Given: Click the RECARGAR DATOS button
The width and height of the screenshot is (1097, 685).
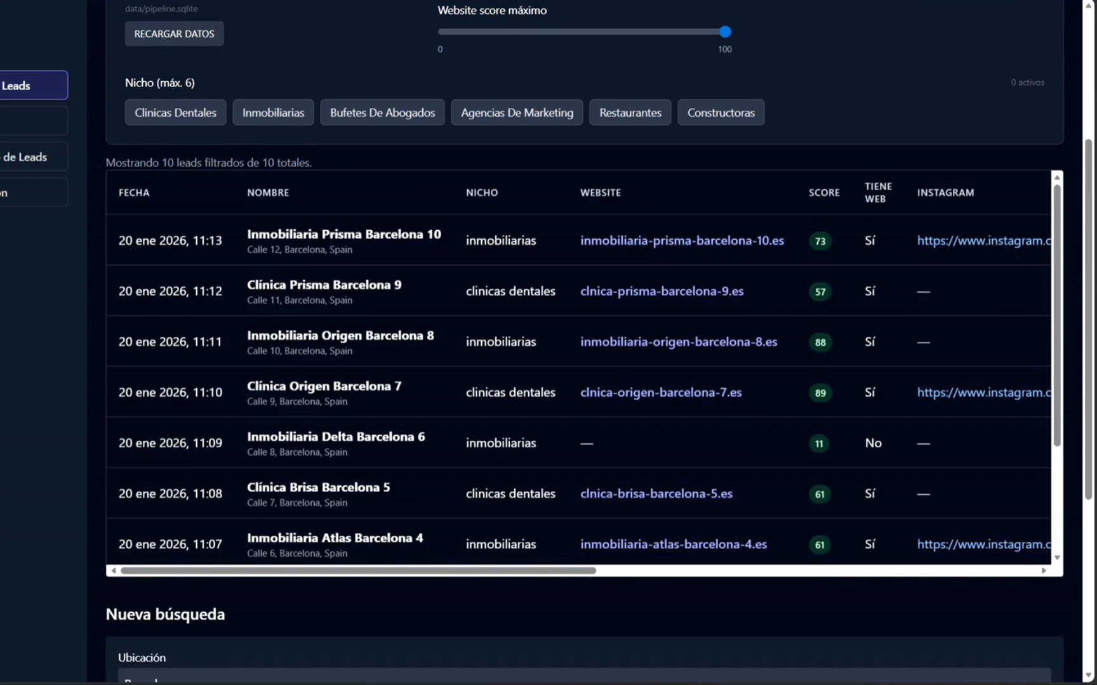Looking at the screenshot, I should [x=174, y=34].
